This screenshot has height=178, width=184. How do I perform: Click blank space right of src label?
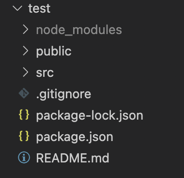(119, 72)
